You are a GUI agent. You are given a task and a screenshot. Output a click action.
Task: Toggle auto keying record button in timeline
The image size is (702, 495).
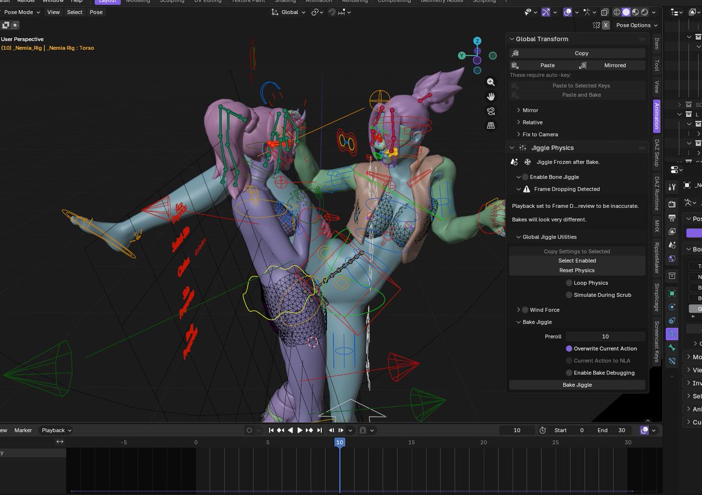(249, 430)
